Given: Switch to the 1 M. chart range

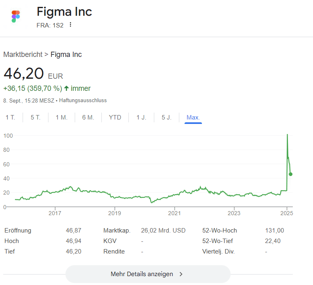Looking at the screenshot, I should pos(61,117).
